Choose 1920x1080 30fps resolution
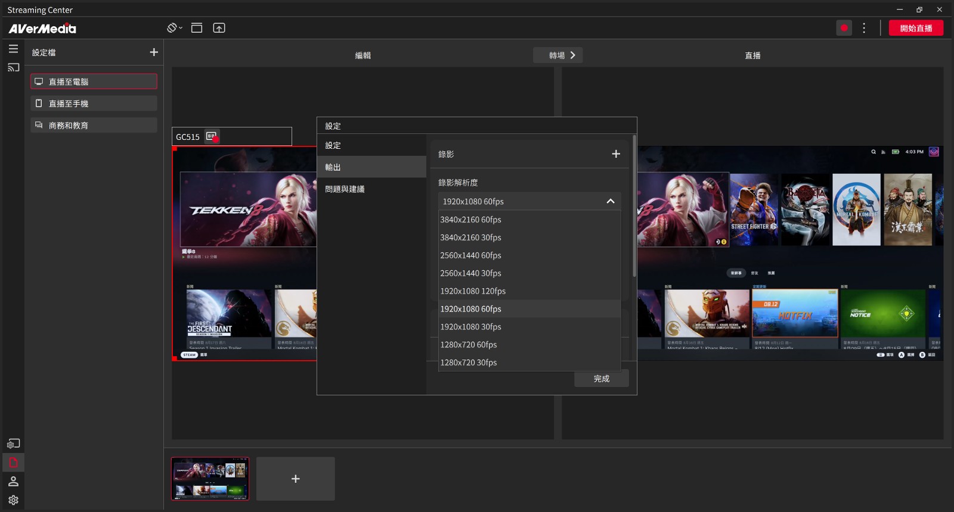Viewport: 954px width, 512px height. 529,327
